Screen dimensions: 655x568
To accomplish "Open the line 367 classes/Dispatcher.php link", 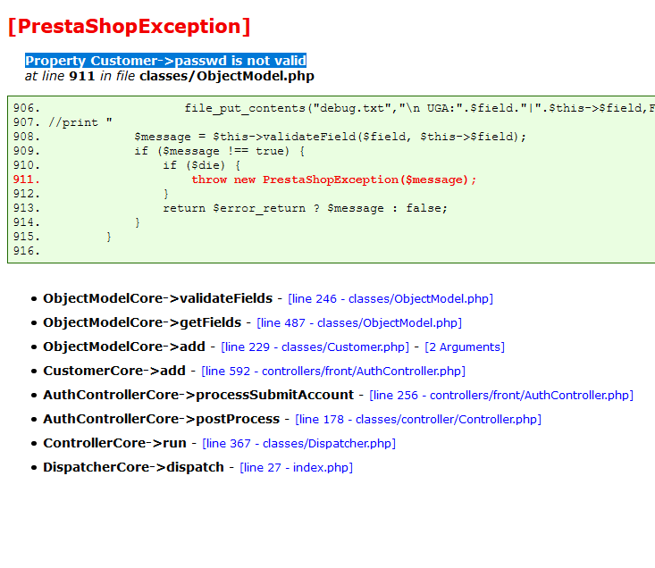I will tap(299, 444).
